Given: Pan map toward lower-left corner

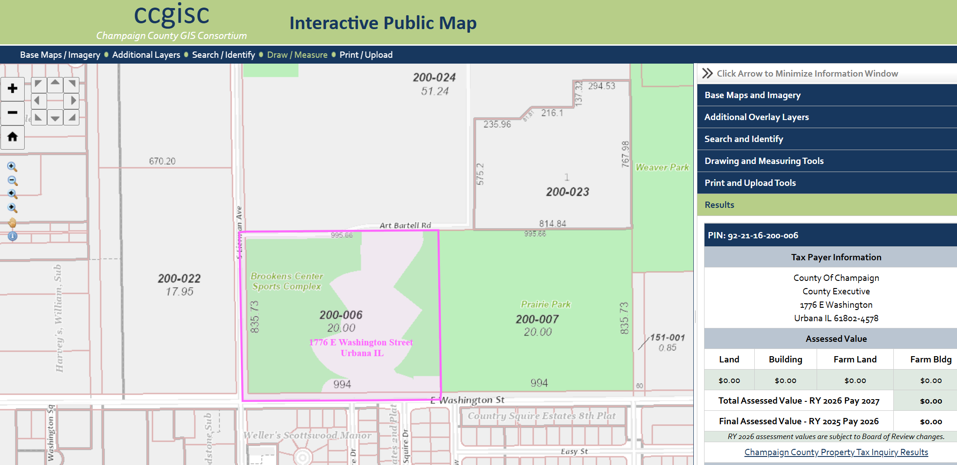Looking at the screenshot, I should tap(39, 117).
